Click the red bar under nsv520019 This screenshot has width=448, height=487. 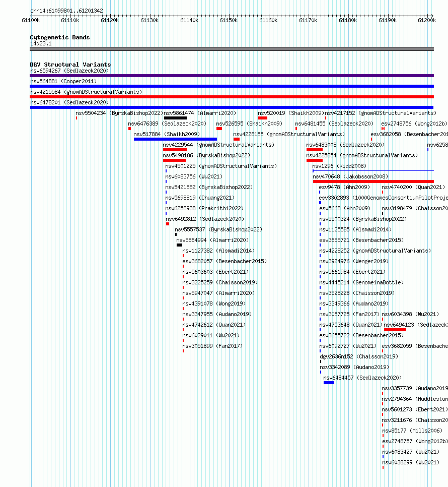263,118
